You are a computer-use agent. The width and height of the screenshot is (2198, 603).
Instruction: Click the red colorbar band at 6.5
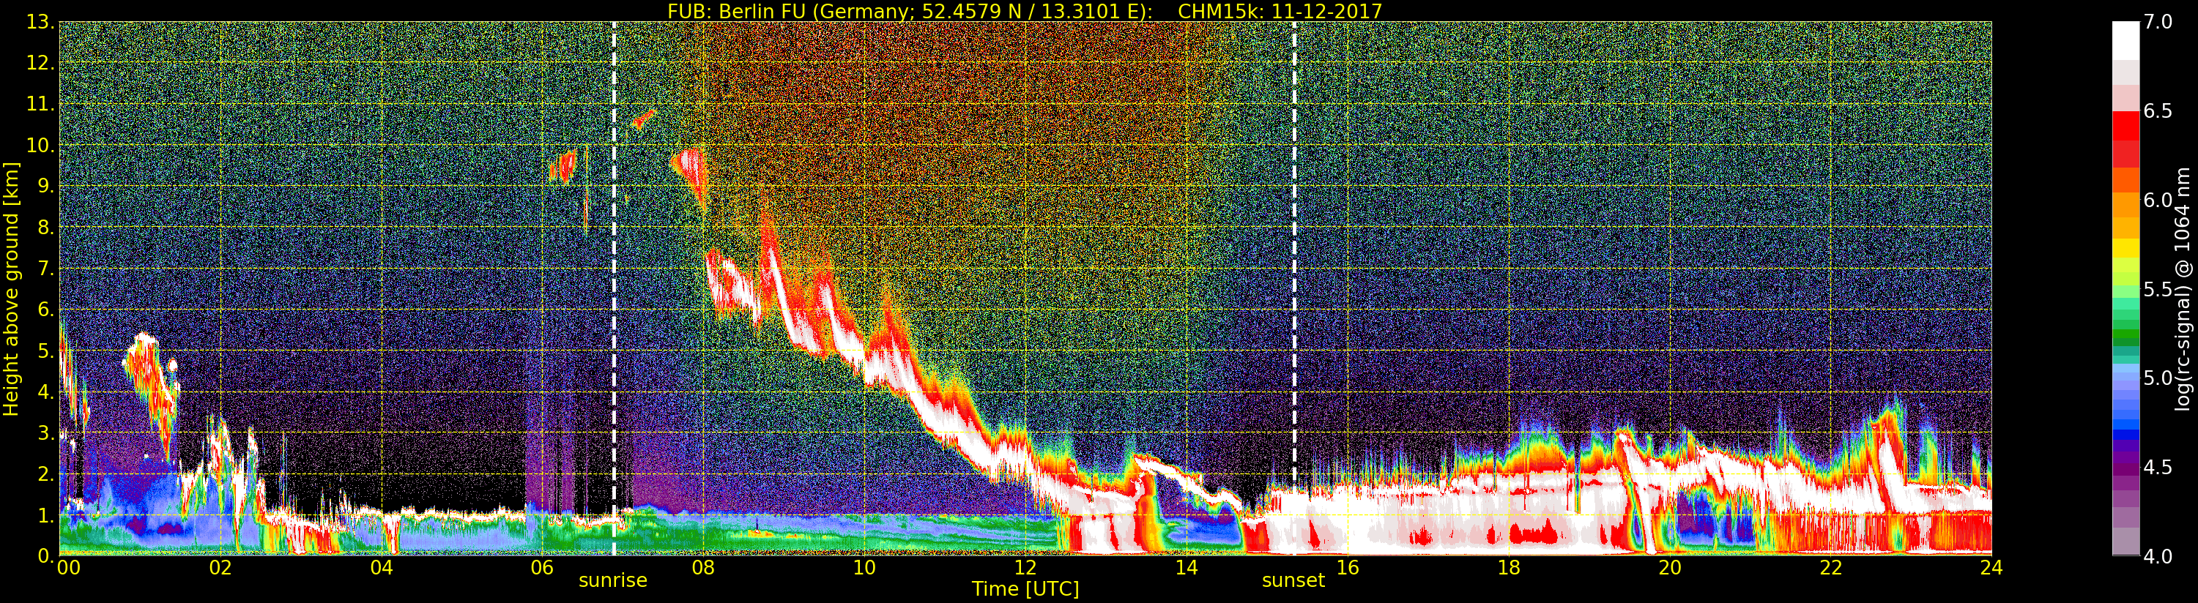point(2125,124)
